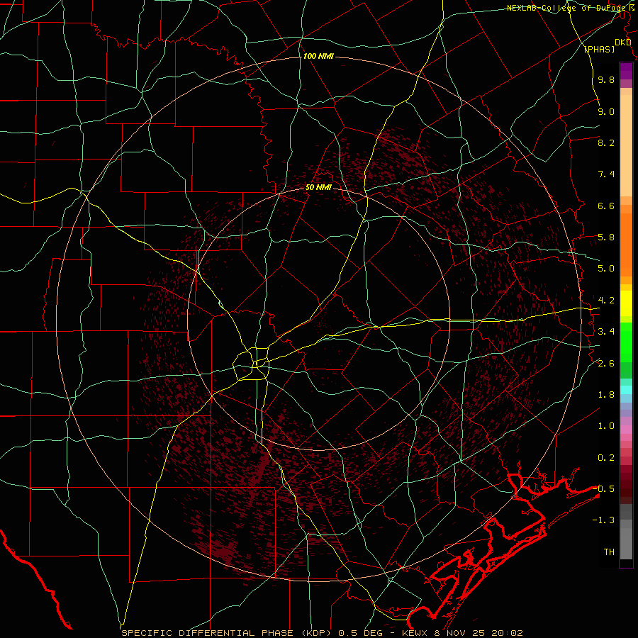Click the 6.6 scale label
The height and width of the screenshot is (638, 638).
(606, 206)
